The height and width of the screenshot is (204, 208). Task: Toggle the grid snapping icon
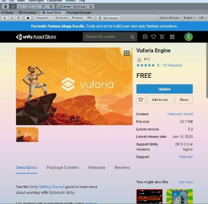(x=91, y=7)
